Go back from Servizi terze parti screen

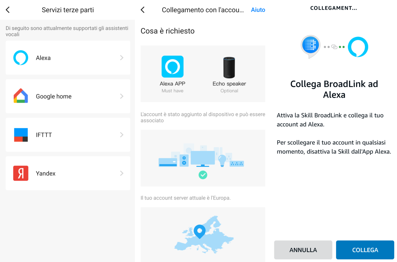(x=8, y=10)
